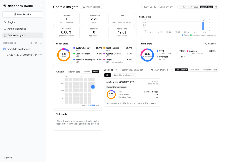Toggle Tokens legend in Last 7 Days chart

(185, 35)
